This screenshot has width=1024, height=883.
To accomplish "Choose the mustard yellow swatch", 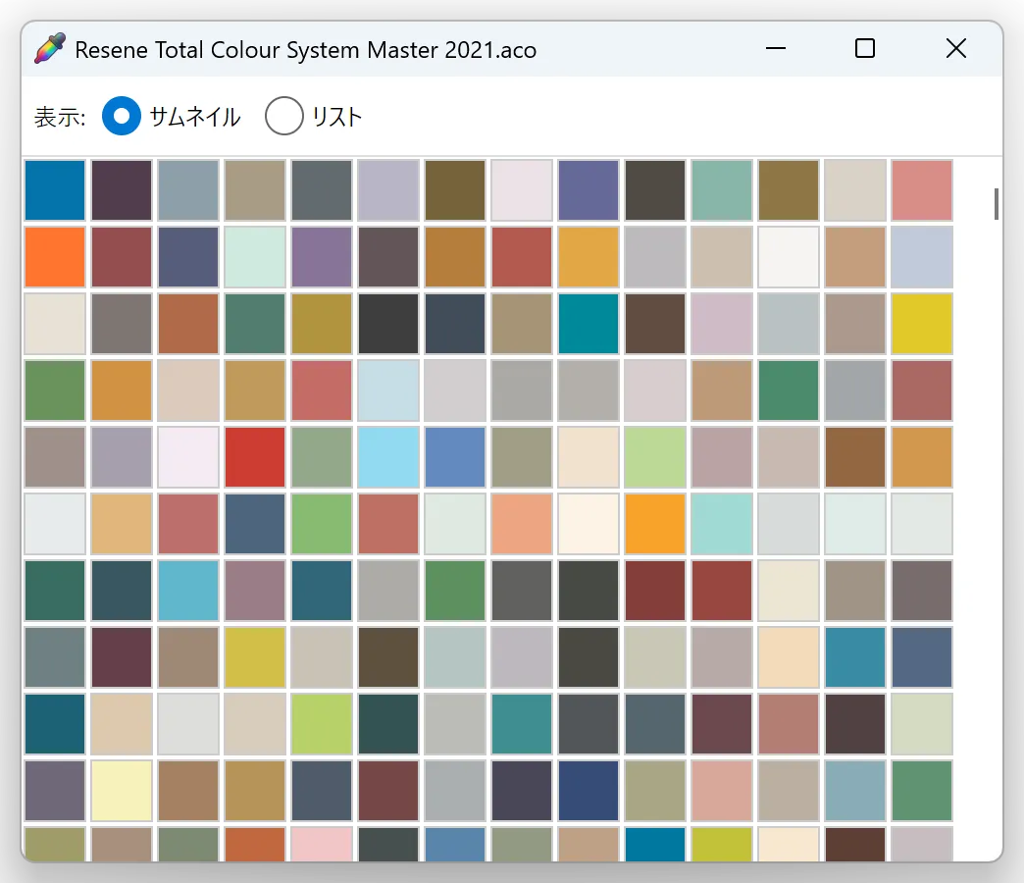I will (x=255, y=657).
